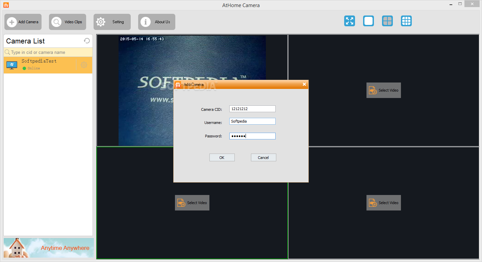Viewport: 482px width, 262px height.
Task: Click the Password input field
Action: [x=252, y=136]
